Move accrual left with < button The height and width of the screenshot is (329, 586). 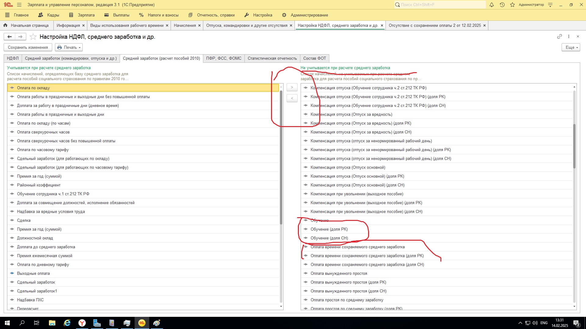click(x=292, y=98)
